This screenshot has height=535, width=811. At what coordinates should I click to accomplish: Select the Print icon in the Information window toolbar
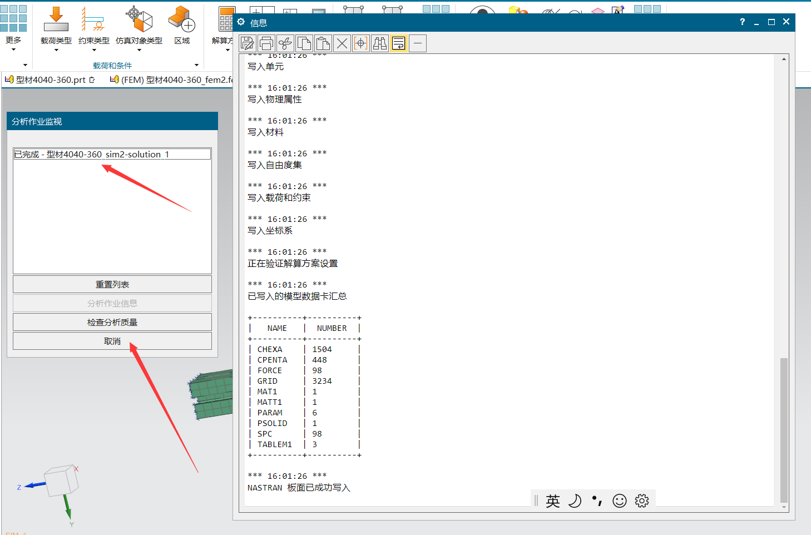tap(266, 43)
